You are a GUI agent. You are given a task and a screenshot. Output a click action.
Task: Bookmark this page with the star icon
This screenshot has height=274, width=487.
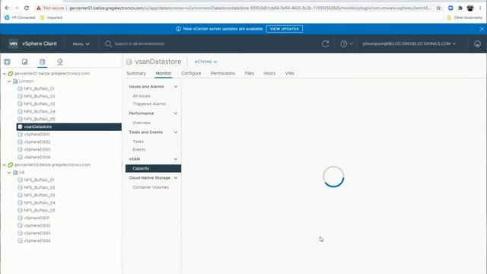coord(438,8)
